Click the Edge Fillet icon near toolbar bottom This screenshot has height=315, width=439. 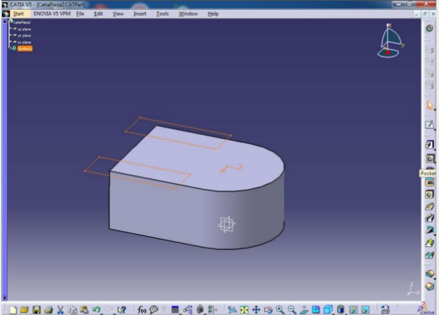pos(429,273)
